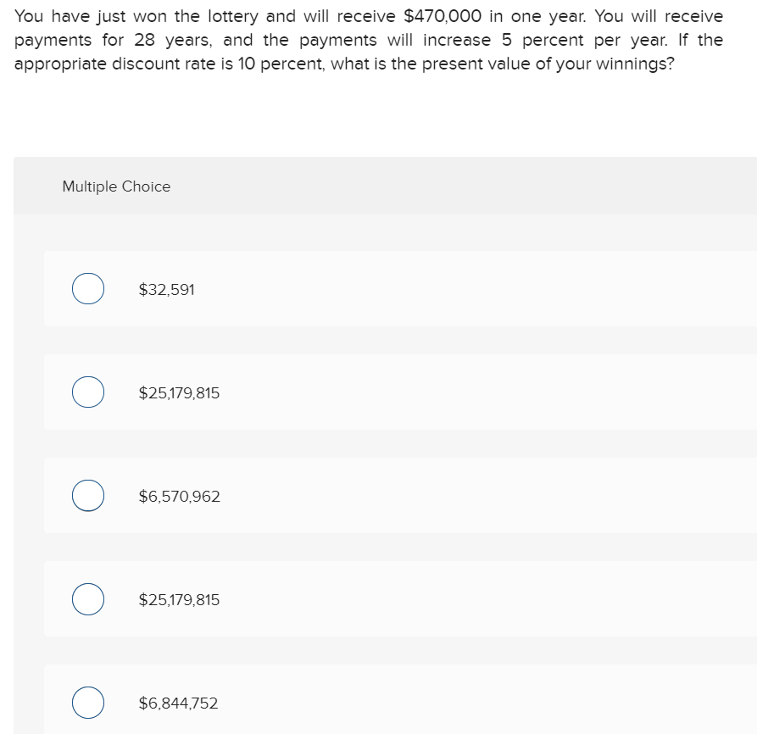Click the $6,570,962 answer label
757x734 pixels.
179,497
